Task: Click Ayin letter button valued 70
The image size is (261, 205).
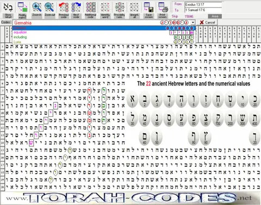Action: pyautogui.click(x=182, y=119)
